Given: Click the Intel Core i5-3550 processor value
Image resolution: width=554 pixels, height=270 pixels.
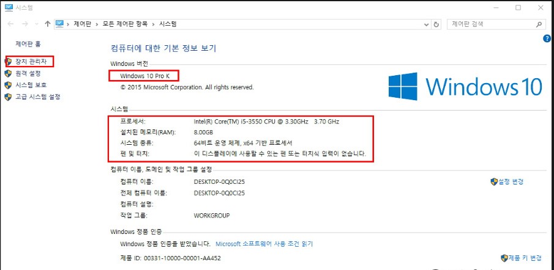Looking at the screenshot, I should [x=266, y=122].
